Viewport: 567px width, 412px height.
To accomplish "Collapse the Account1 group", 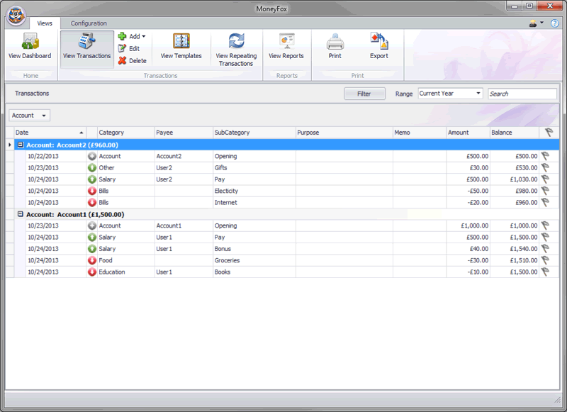I will pos(21,214).
